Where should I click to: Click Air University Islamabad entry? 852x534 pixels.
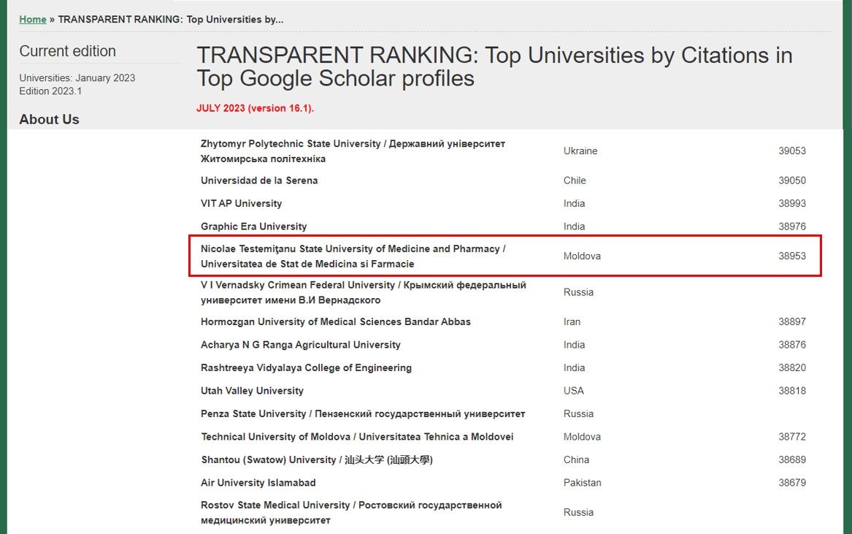coord(258,483)
